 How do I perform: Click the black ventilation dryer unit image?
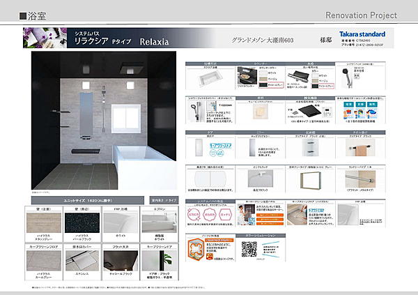click(309, 110)
